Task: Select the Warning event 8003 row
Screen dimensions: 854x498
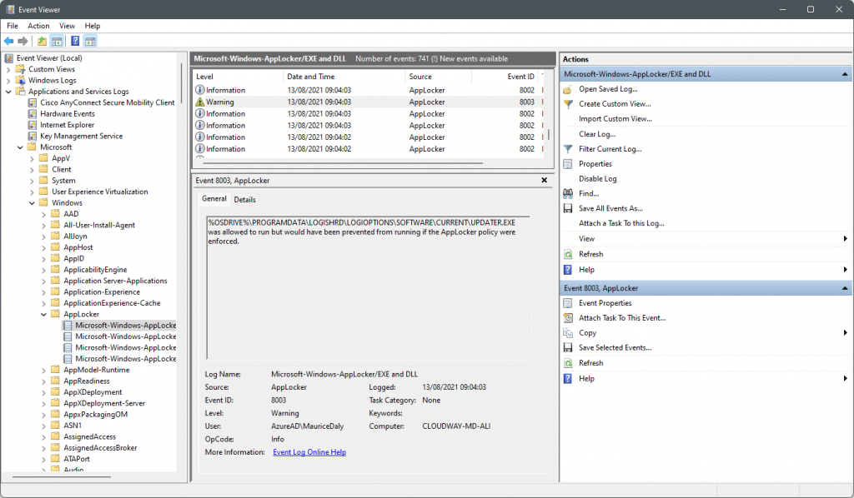Action: point(368,102)
